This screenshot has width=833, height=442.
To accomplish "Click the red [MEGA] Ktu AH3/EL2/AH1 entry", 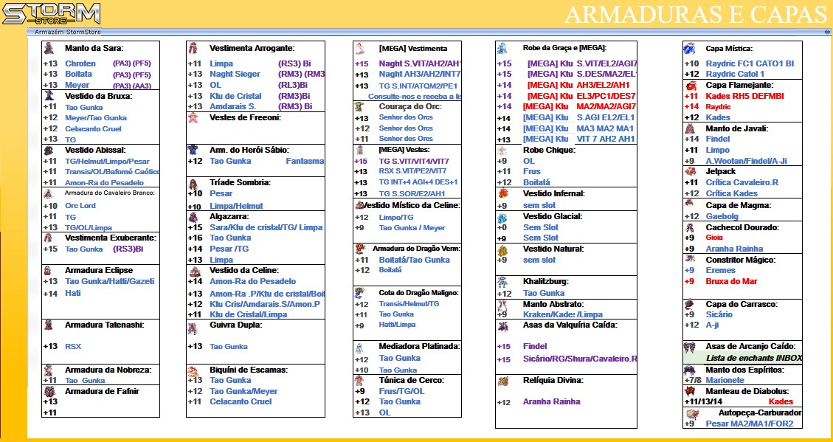I will point(578,85).
